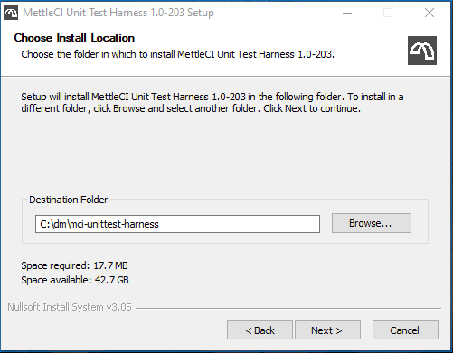Click the 'Choose Install Location' heading
This screenshot has width=453, height=353.
[x=75, y=38]
